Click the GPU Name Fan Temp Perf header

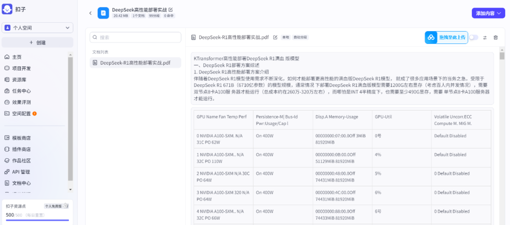click(x=223, y=120)
